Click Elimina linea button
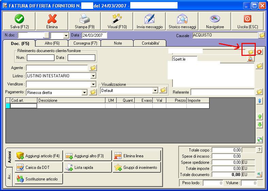The height and width of the screenshot is (191, 268). [x=137, y=156]
